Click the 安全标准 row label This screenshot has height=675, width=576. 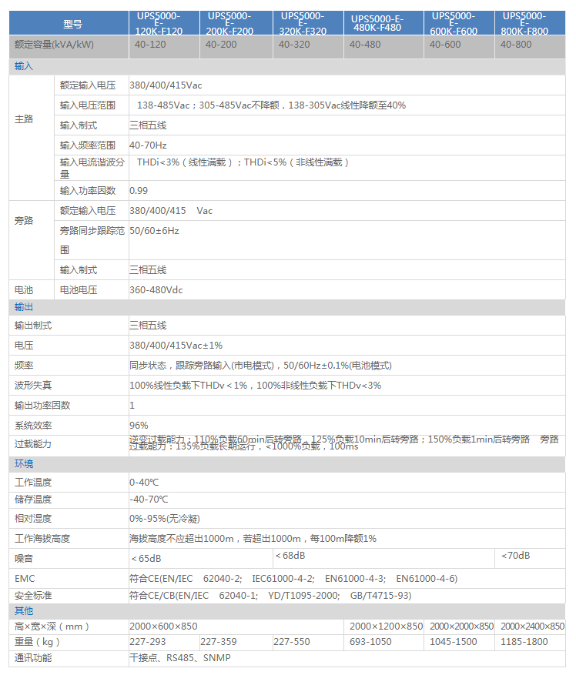click(33, 596)
